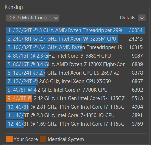Click the Your Score orange swatch

point(9,139)
